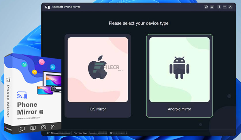Screen dimensions: 241x140
Task: Click the IP status entry
Action: pyautogui.click(x=118, y=133)
